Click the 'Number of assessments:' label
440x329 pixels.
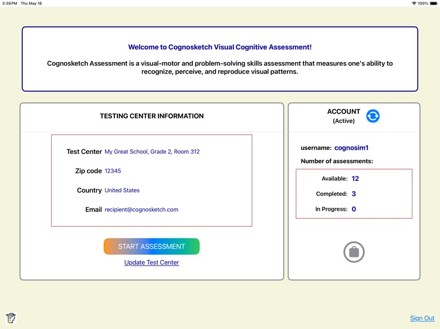point(337,161)
